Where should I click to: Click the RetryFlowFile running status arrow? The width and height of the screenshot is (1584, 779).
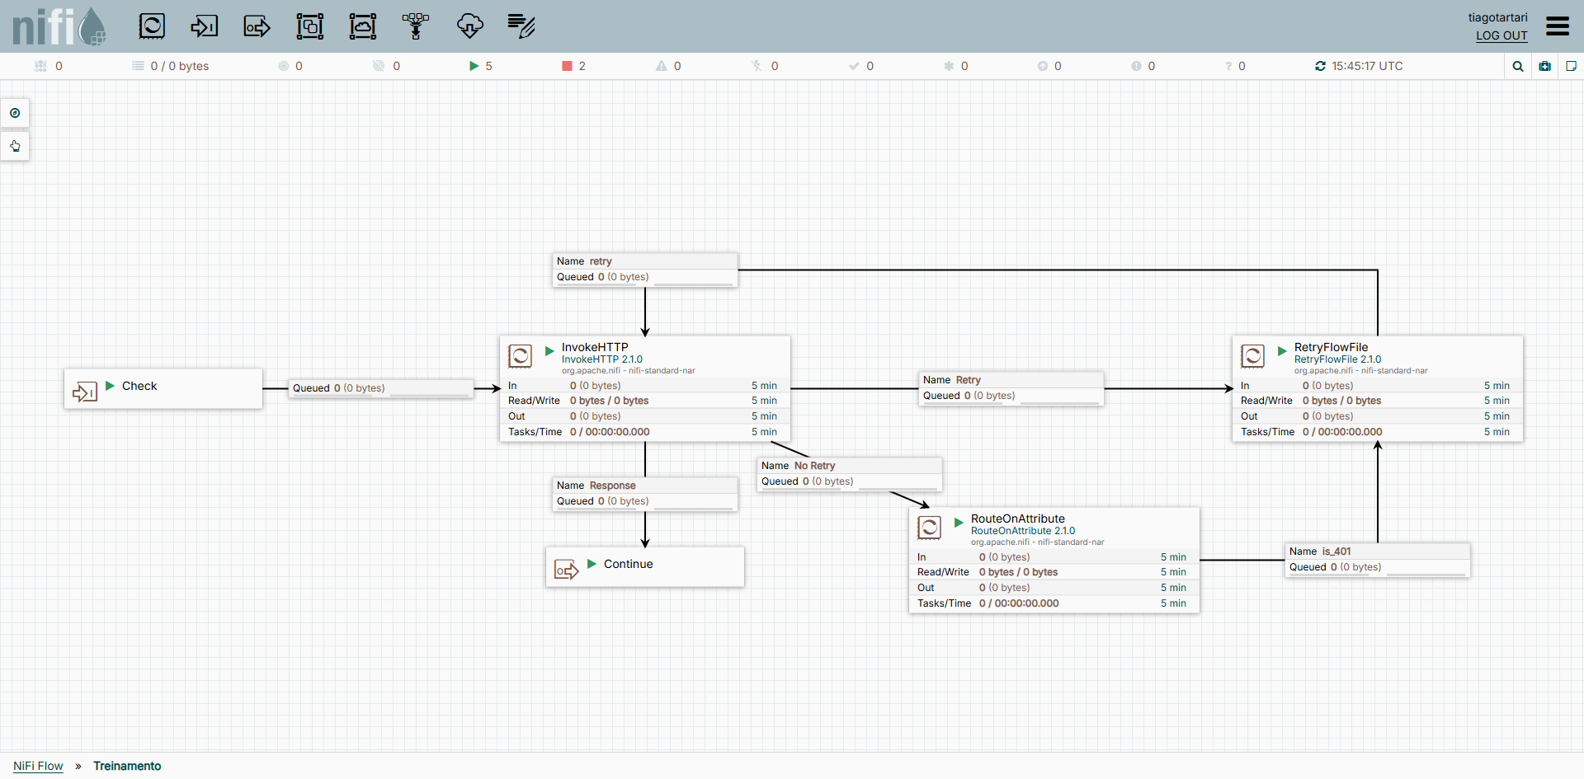point(1282,351)
